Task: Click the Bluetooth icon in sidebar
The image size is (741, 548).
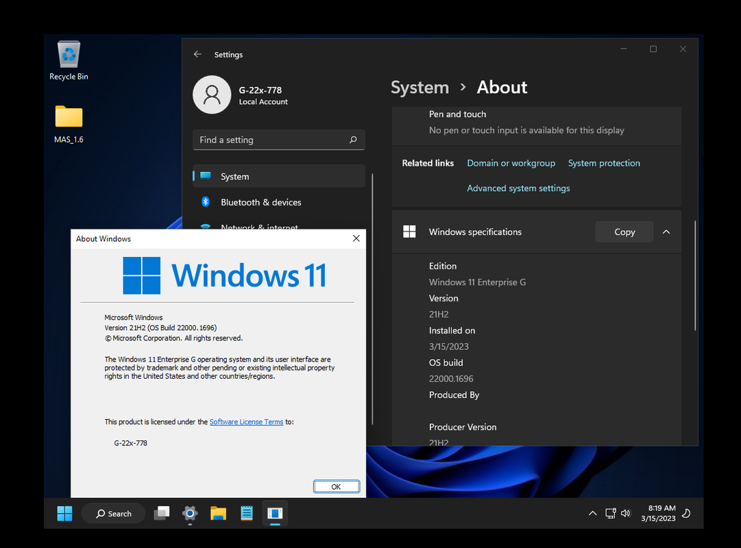Action: (x=206, y=201)
